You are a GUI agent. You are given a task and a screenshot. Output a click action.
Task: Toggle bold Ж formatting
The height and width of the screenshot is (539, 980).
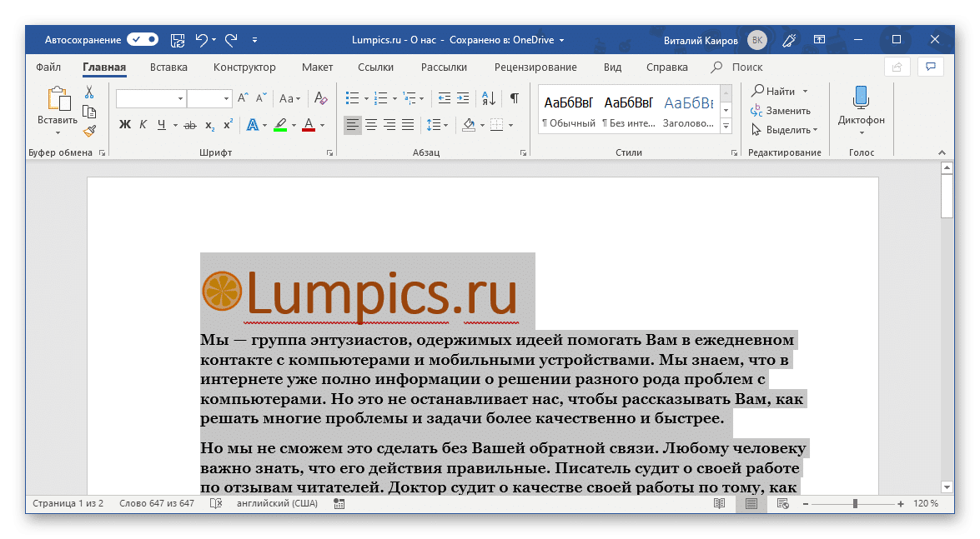[x=125, y=125]
